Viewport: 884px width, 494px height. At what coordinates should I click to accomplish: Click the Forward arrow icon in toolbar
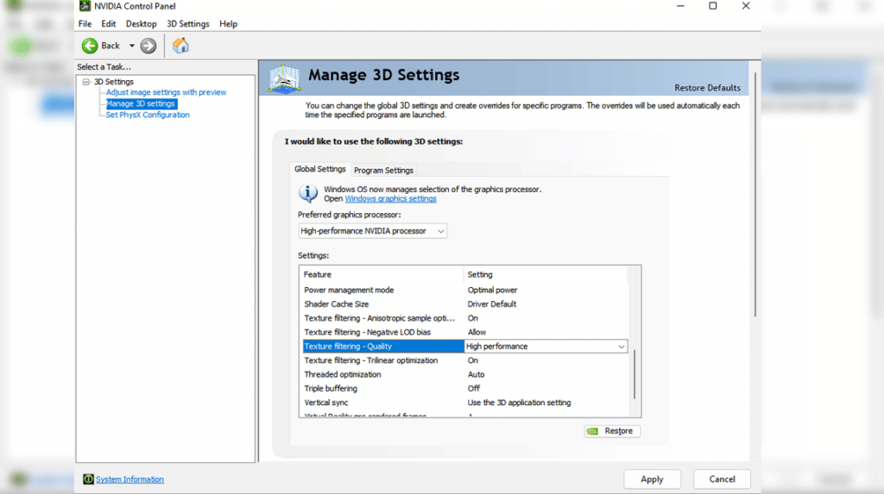pos(148,46)
